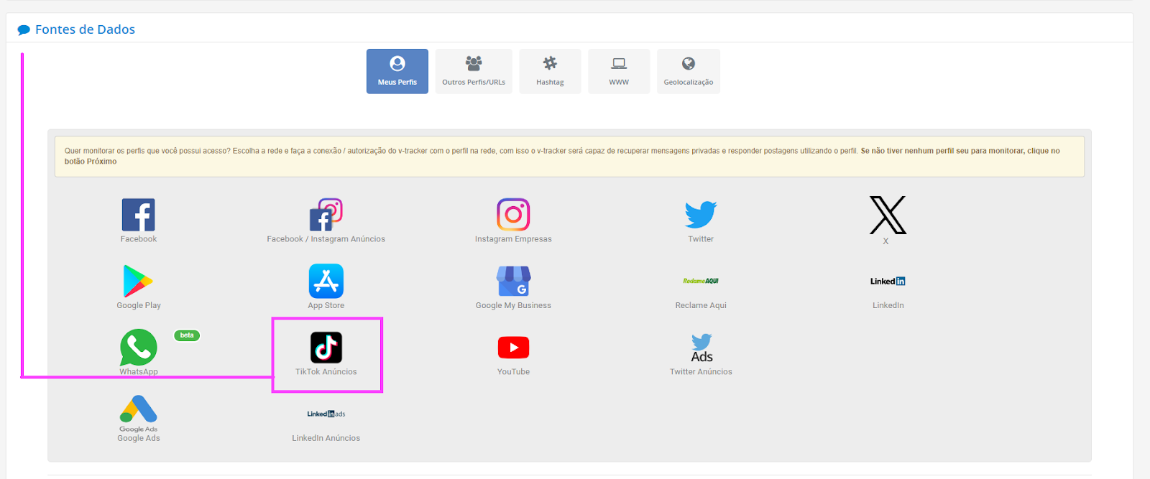Click the LinkedIn label under logo
Image resolution: width=1150 pixels, height=479 pixels.
point(888,305)
